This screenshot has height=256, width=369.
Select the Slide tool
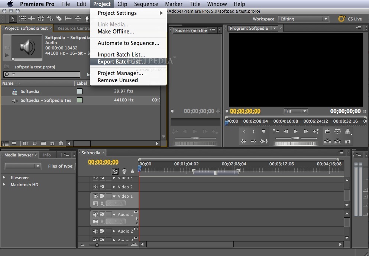point(78,18)
